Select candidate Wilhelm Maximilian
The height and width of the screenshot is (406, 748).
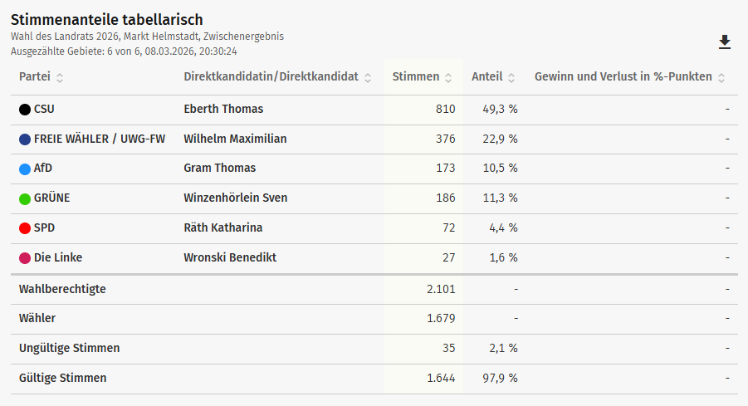pyautogui.click(x=235, y=139)
